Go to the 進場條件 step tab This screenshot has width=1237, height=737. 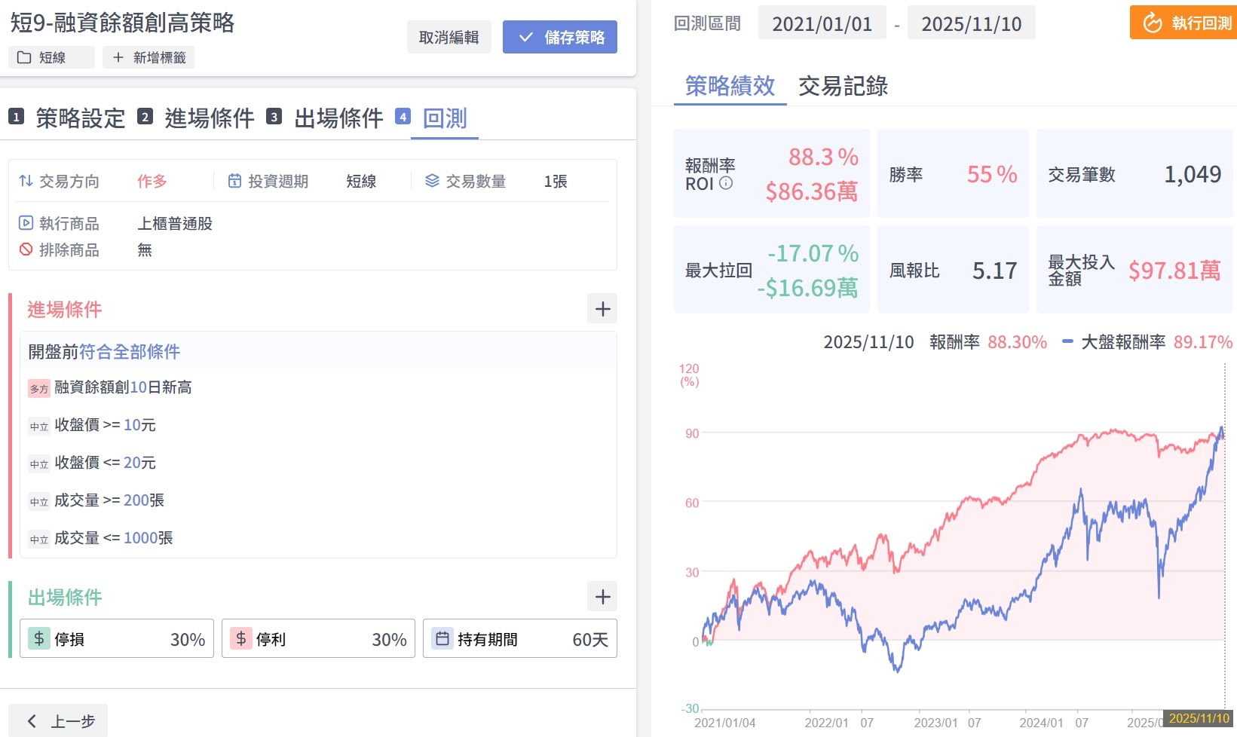pos(209,118)
